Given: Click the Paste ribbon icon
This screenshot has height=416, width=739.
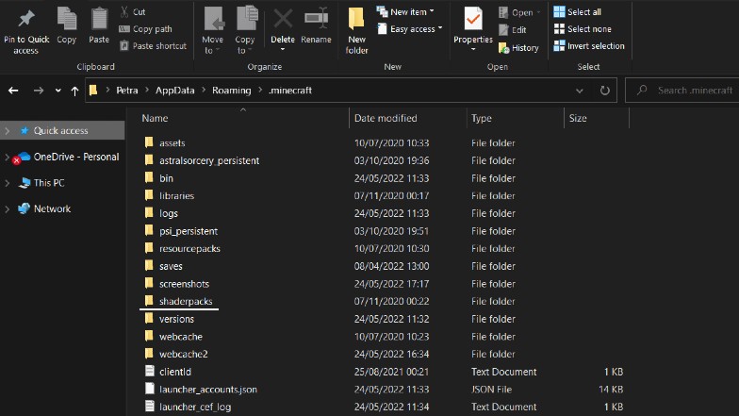Looking at the screenshot, I should coord(99,19).
